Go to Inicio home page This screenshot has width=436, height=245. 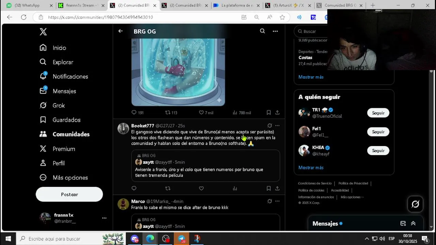[53, 48]
